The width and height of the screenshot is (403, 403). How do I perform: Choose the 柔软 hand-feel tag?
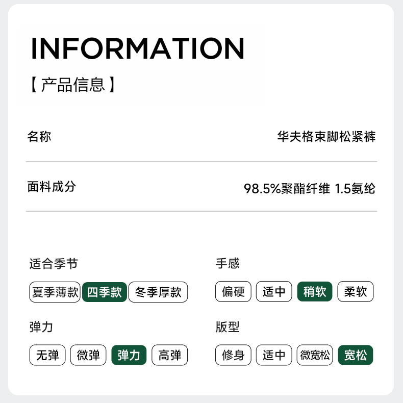356,292
